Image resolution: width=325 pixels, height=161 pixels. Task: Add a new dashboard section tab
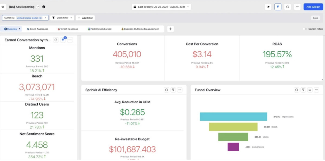(x=170, y=29)
